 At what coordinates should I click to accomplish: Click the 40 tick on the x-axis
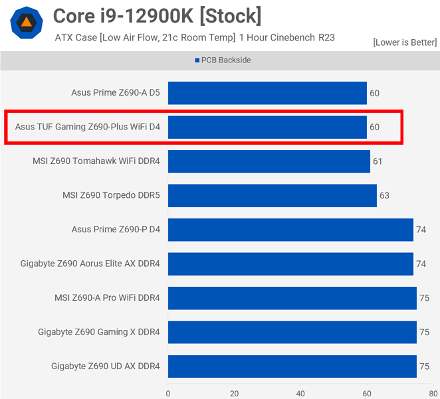click(x=301, y=392)
